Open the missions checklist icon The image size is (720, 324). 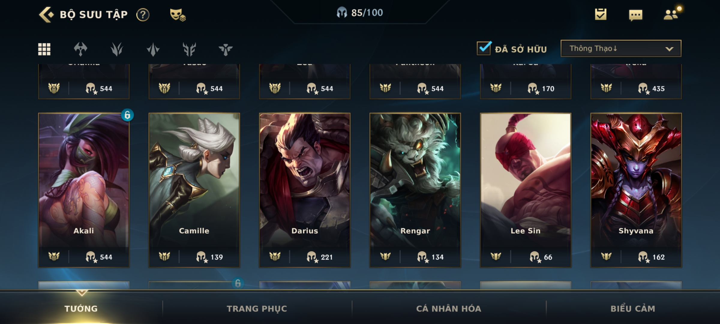click(601, 14)
